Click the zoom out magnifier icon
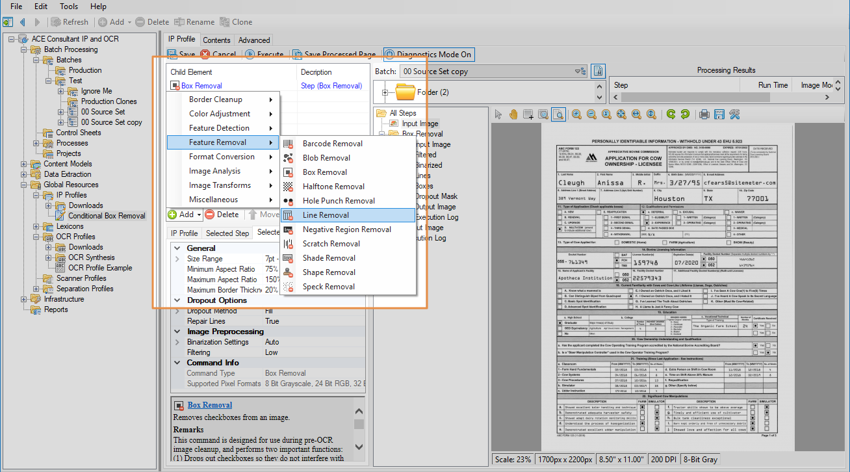Image resolution: width=850 pixels, height=472 pixels. pyautogui.click(x=591, y=114)
